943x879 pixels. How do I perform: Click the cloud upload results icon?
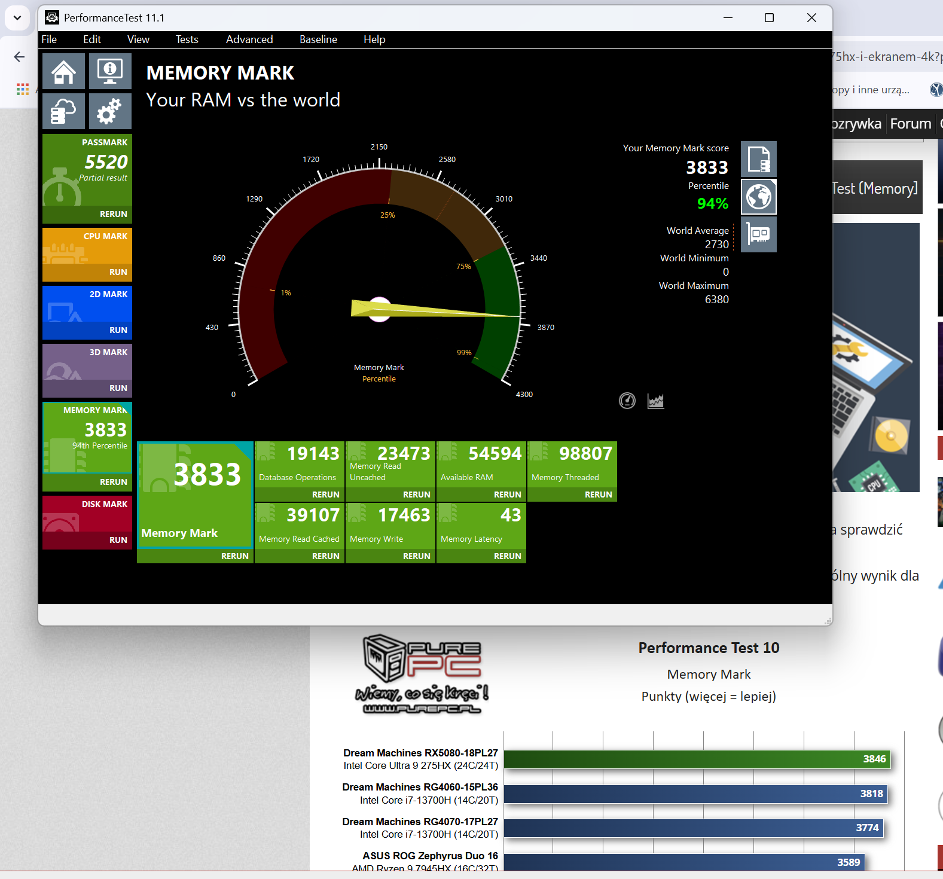pos(63,111)
